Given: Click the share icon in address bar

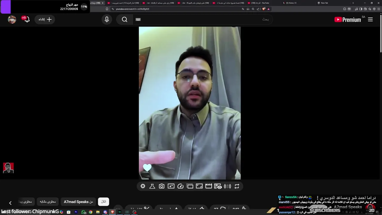Looking at the screenshot, I should [x=258, y=9].
